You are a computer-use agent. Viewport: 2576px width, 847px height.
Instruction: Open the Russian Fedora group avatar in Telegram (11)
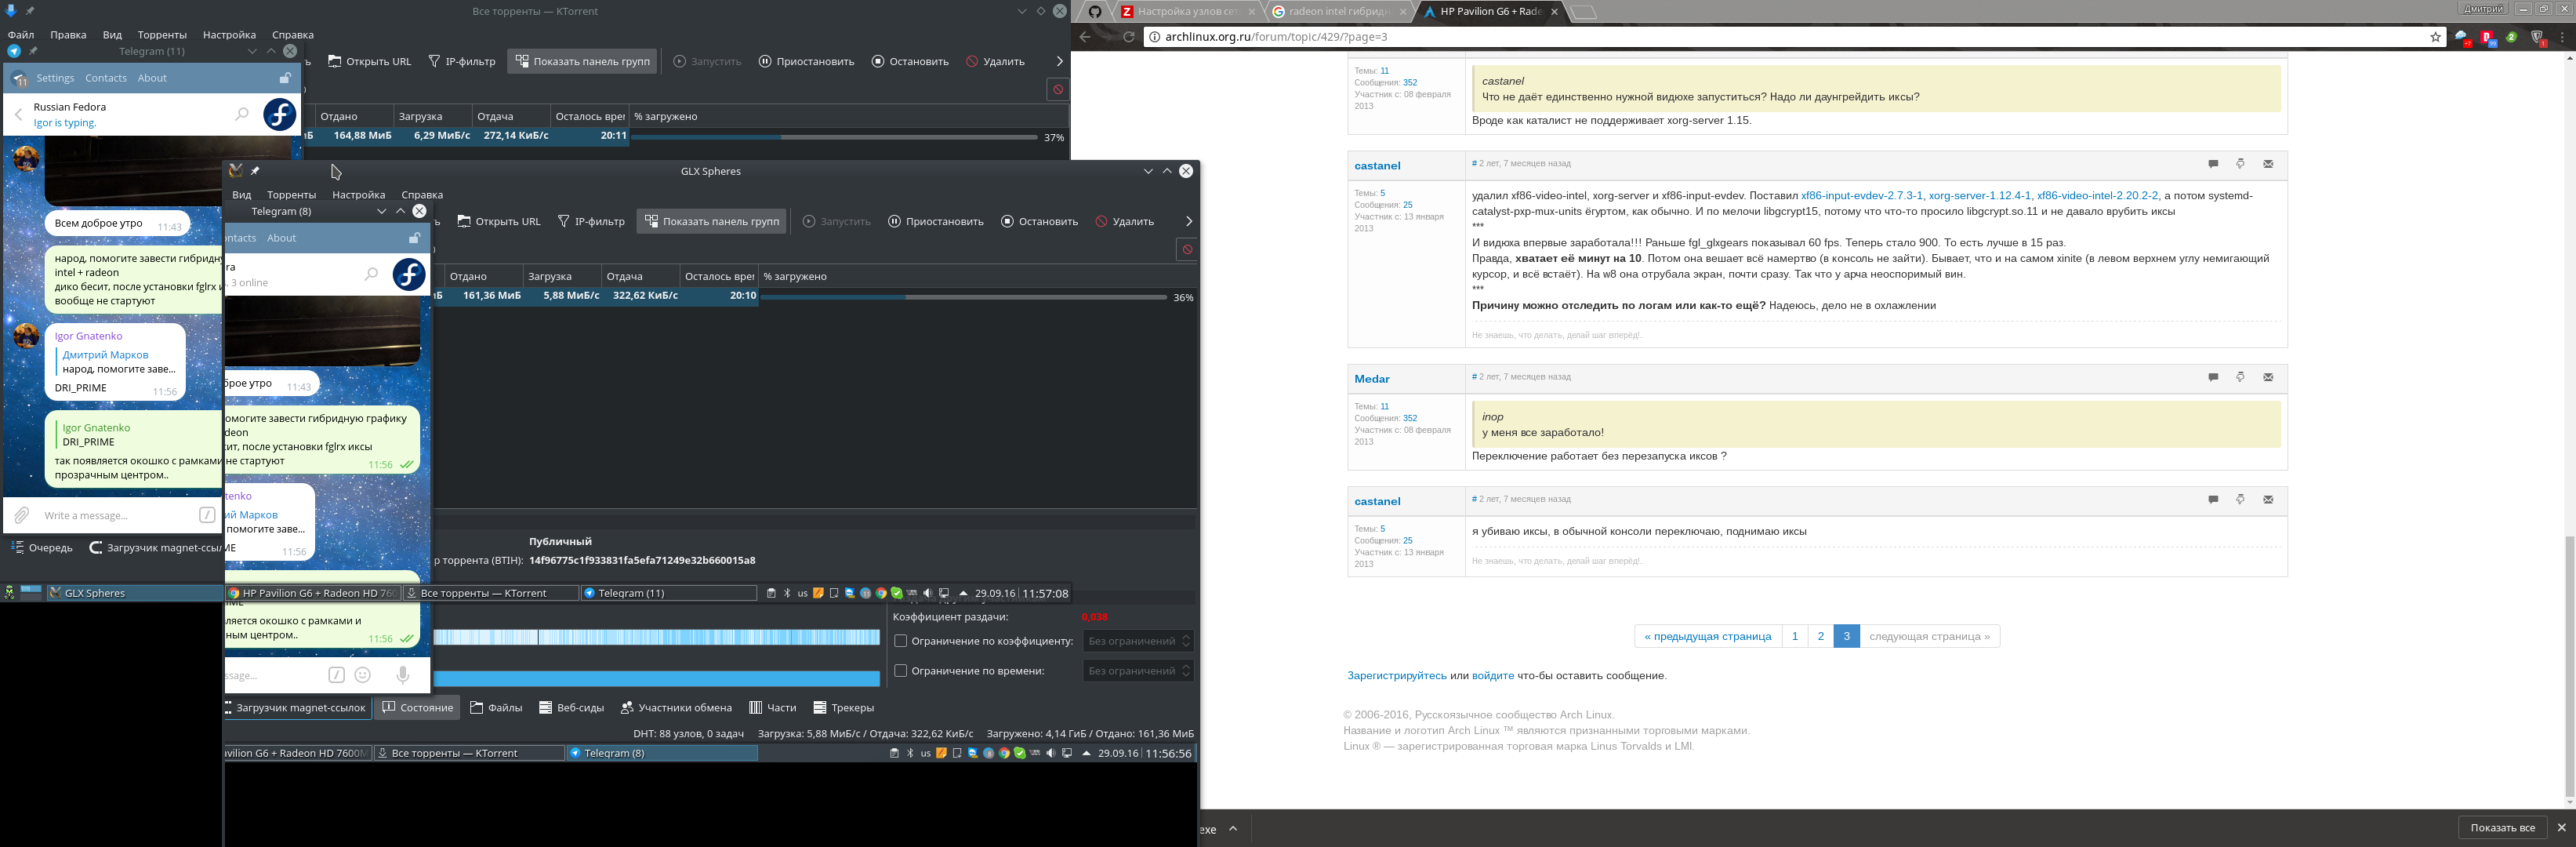(280, 114)
